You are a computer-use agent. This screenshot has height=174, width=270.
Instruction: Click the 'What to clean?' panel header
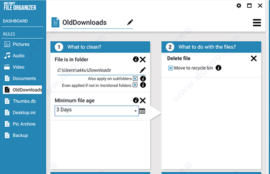(100, 47)
